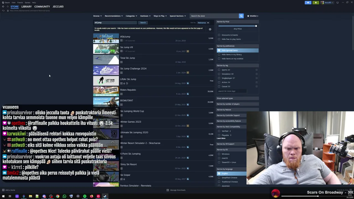Click the Add a Game plus icon
The image size is (354, 199).
pos(3,190)
